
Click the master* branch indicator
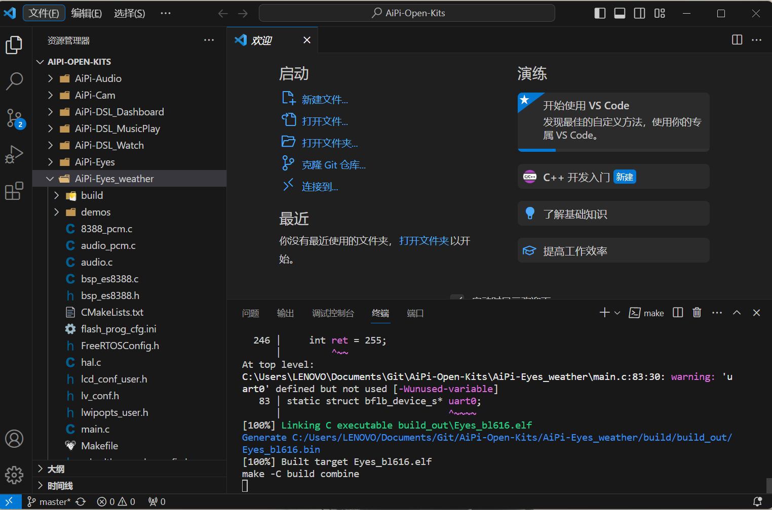(x=49, y=501)
